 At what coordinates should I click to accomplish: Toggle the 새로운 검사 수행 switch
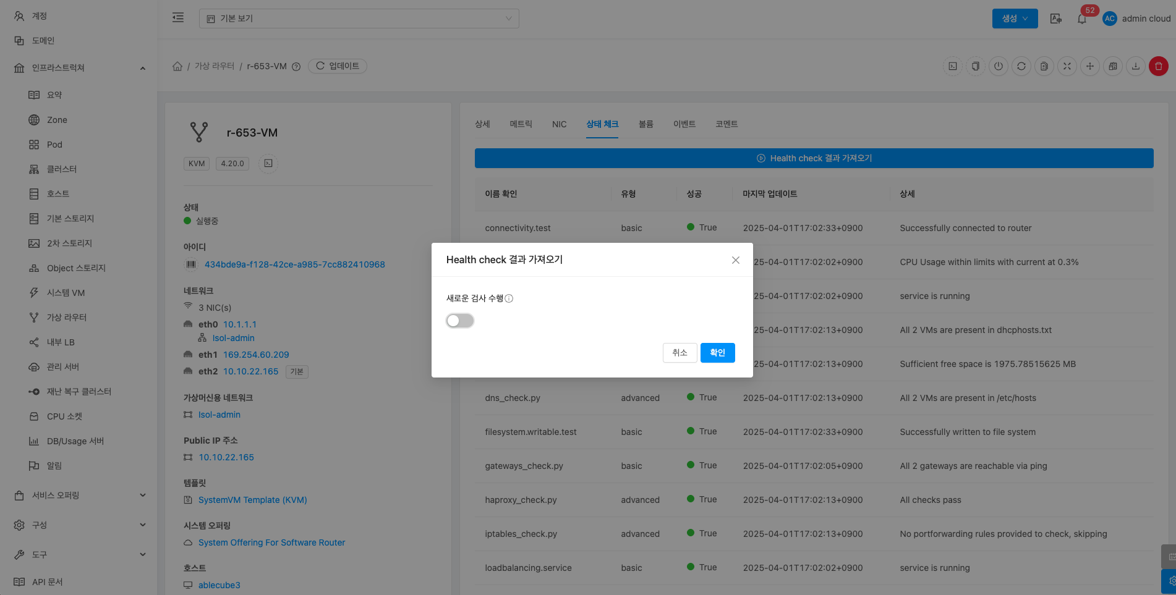pos(460,321)
